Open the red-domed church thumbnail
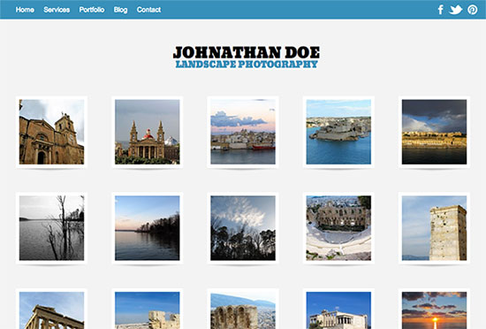Screen dimensions: 486x329 [x=148, y=132]
